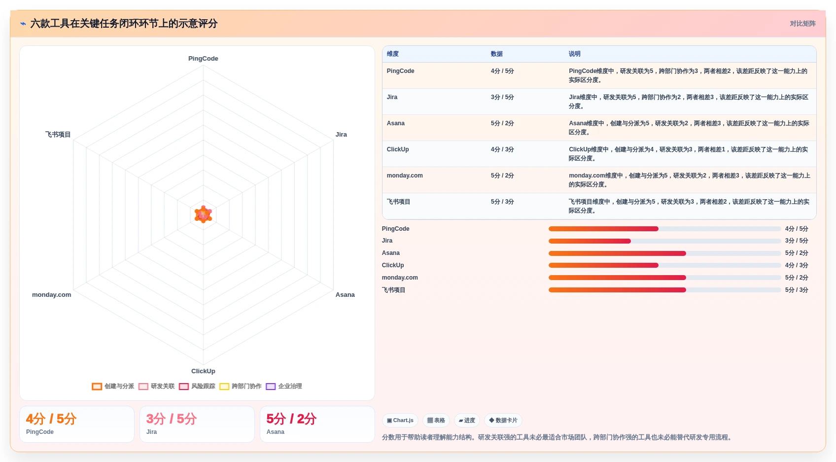836x462 pixels.
Task: Click the 说明 column header
Action: [x=575, y=54]
